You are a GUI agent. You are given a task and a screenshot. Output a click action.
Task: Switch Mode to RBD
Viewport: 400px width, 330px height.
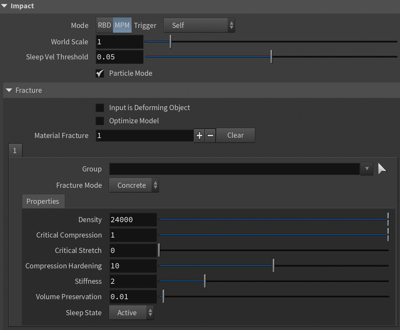click(x=104, y=25)
